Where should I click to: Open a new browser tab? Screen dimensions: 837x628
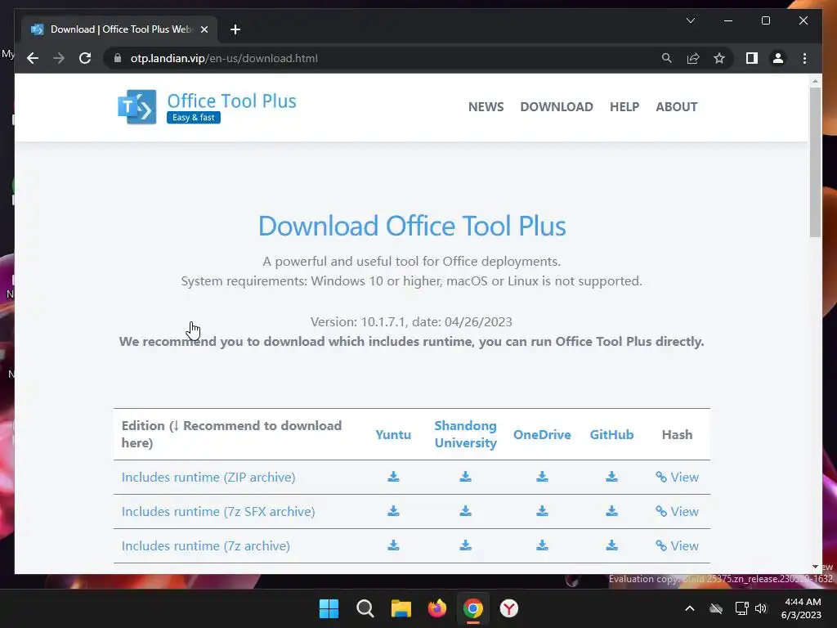[235, 29]
